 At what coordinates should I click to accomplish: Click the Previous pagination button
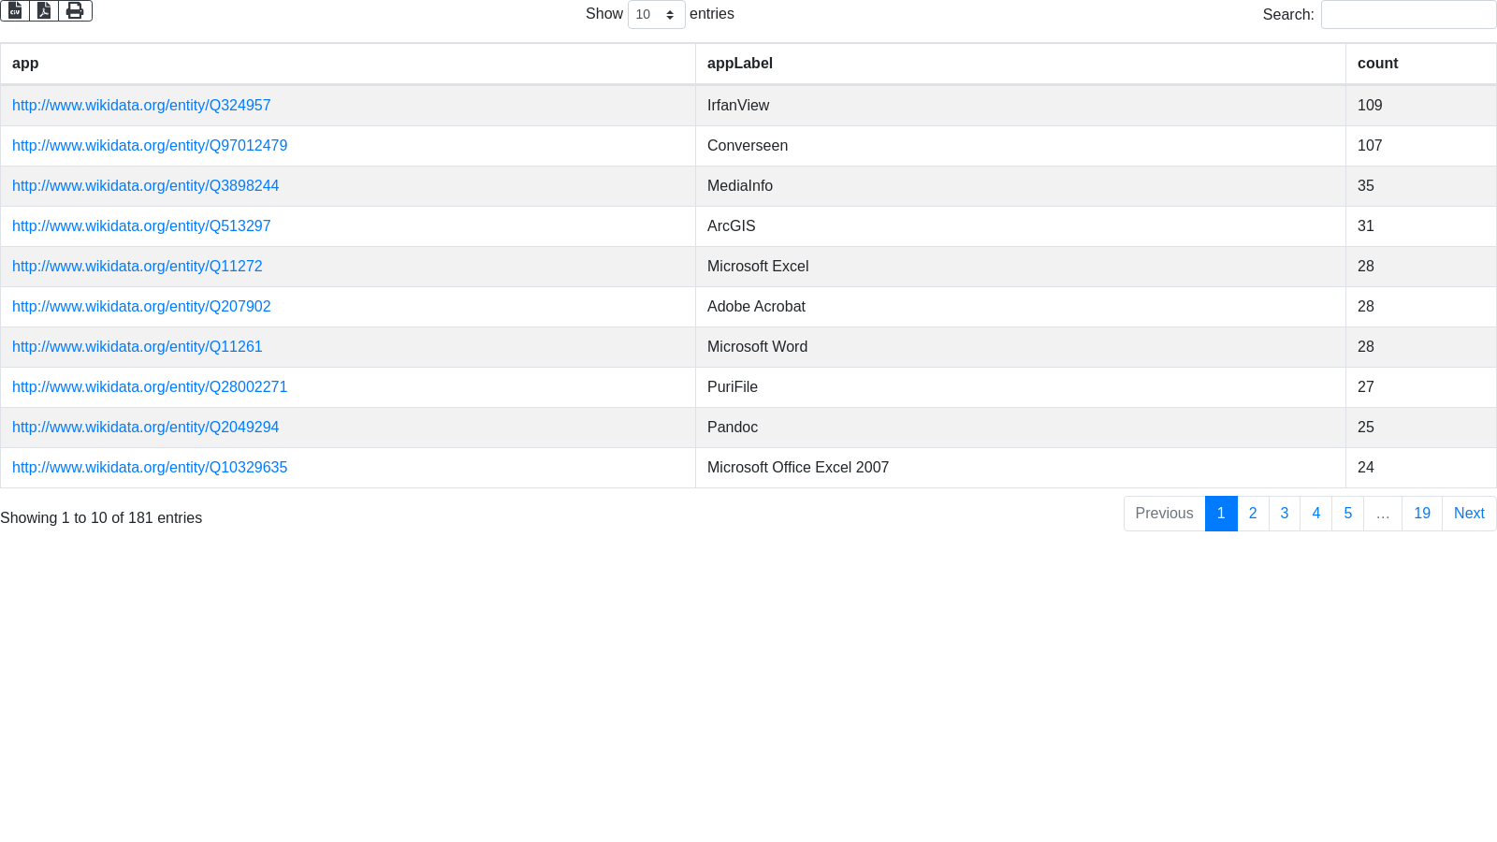1164,514
